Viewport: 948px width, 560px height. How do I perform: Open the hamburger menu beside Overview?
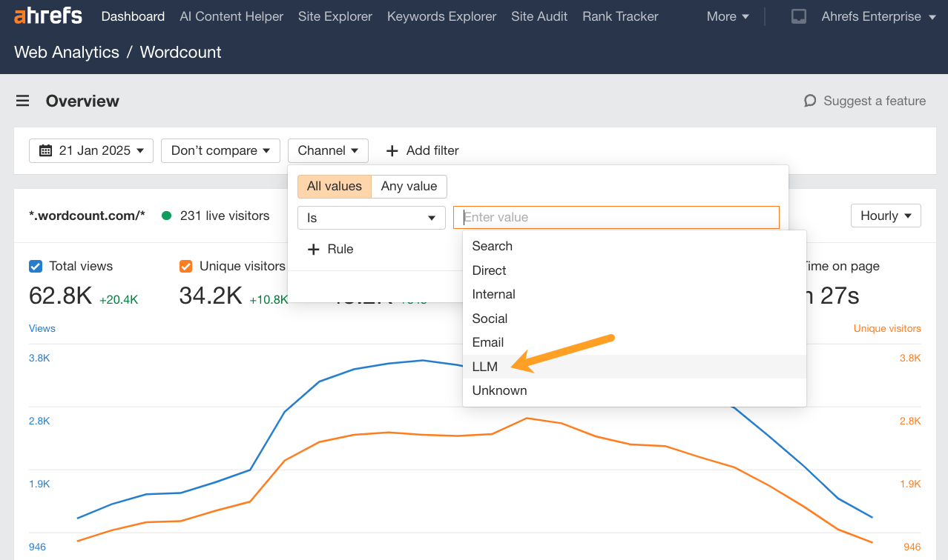(x=22, y=101)
